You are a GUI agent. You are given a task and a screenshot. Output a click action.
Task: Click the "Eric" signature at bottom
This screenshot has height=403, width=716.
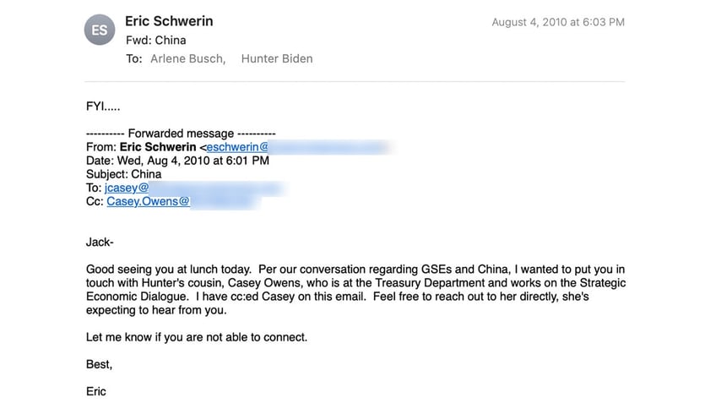point(96,391)
